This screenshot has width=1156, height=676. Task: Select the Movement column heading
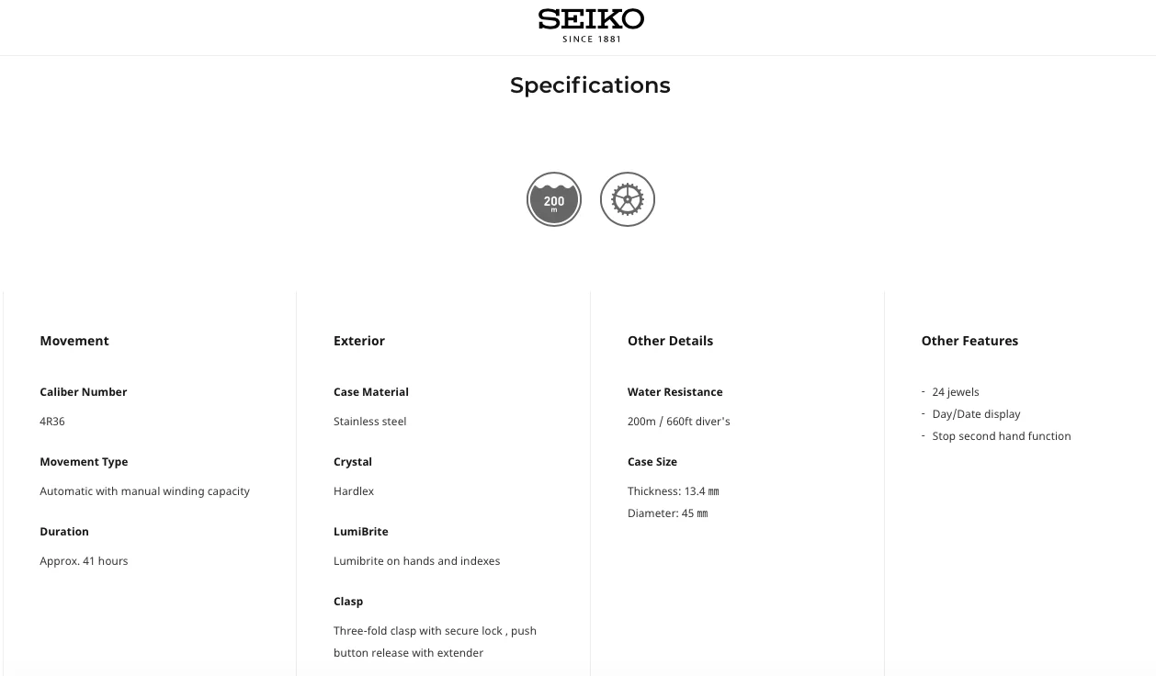click(74, 341)
